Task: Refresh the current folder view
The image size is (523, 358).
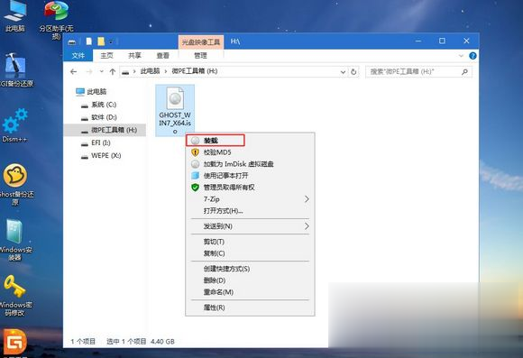Action: [353, 72]
